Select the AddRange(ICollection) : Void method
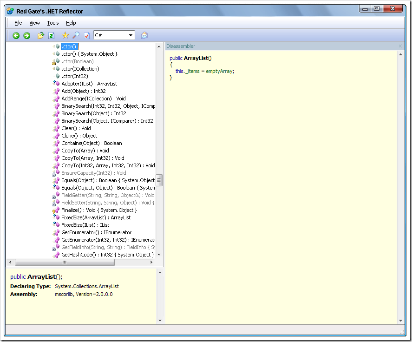This screenshot has width=412, height=342. pos(93,99)
